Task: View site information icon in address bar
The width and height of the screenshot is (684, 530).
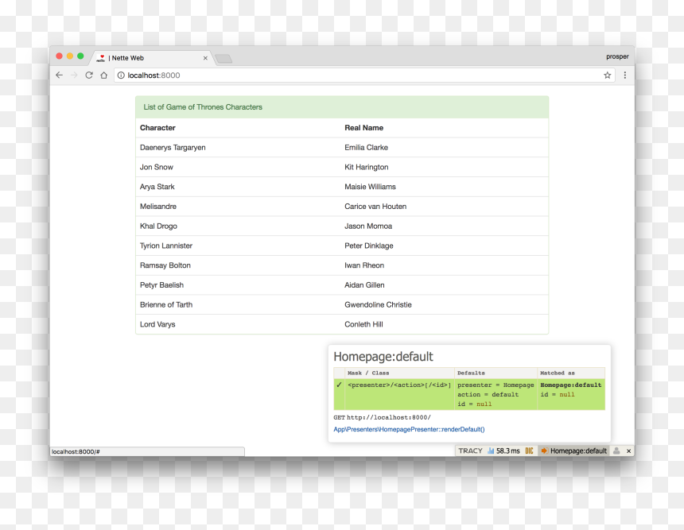Action: (121, 75)
